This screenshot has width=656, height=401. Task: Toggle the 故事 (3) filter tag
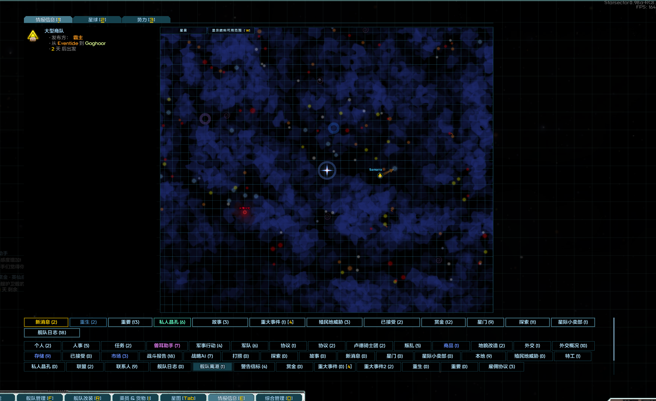click(220, 322)
